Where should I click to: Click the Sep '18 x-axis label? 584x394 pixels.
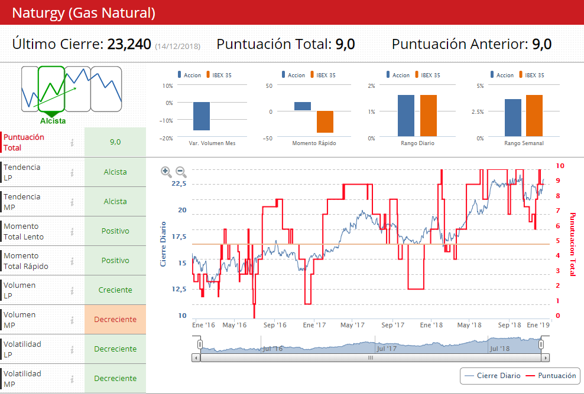coord(510,325)
